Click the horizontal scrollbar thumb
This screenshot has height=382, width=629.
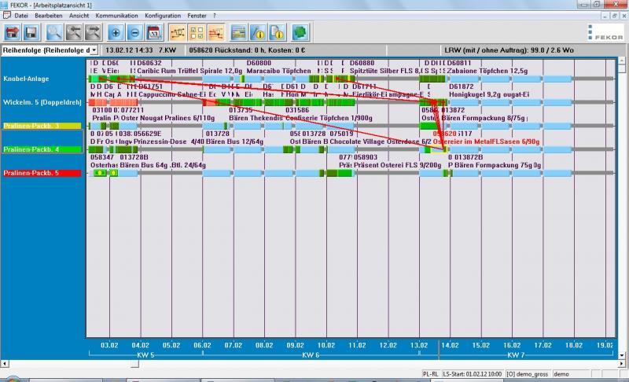134,364
